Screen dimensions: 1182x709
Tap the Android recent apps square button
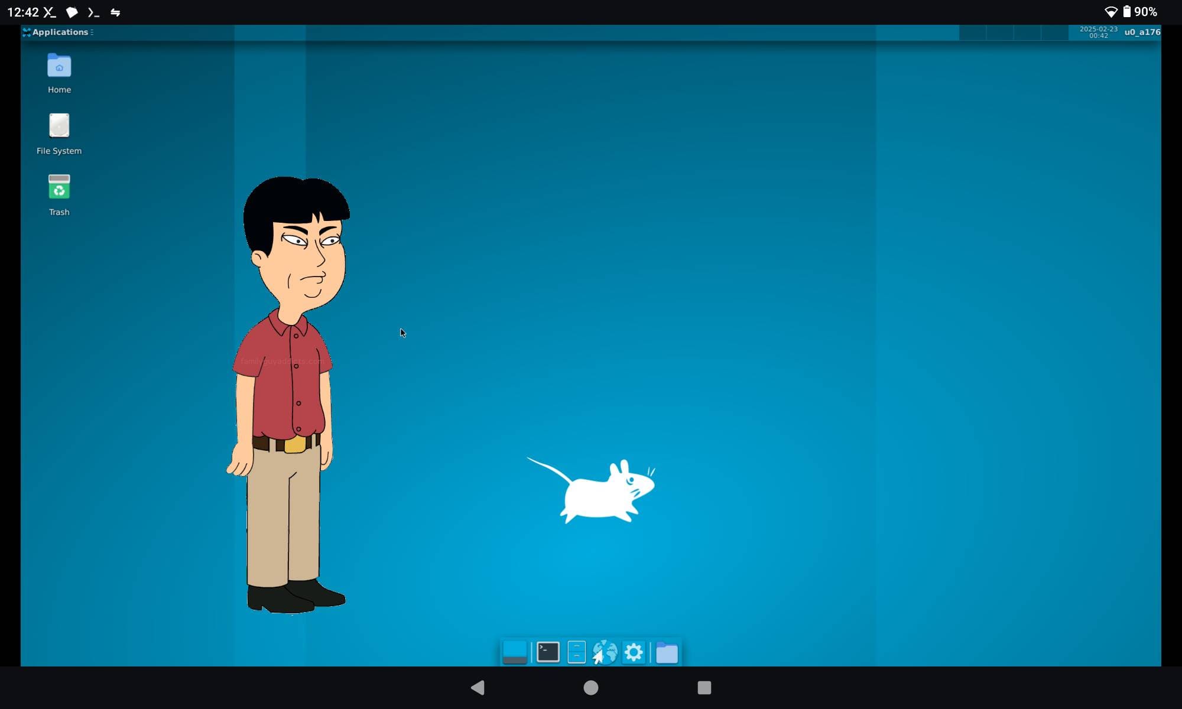coord(704,688)
